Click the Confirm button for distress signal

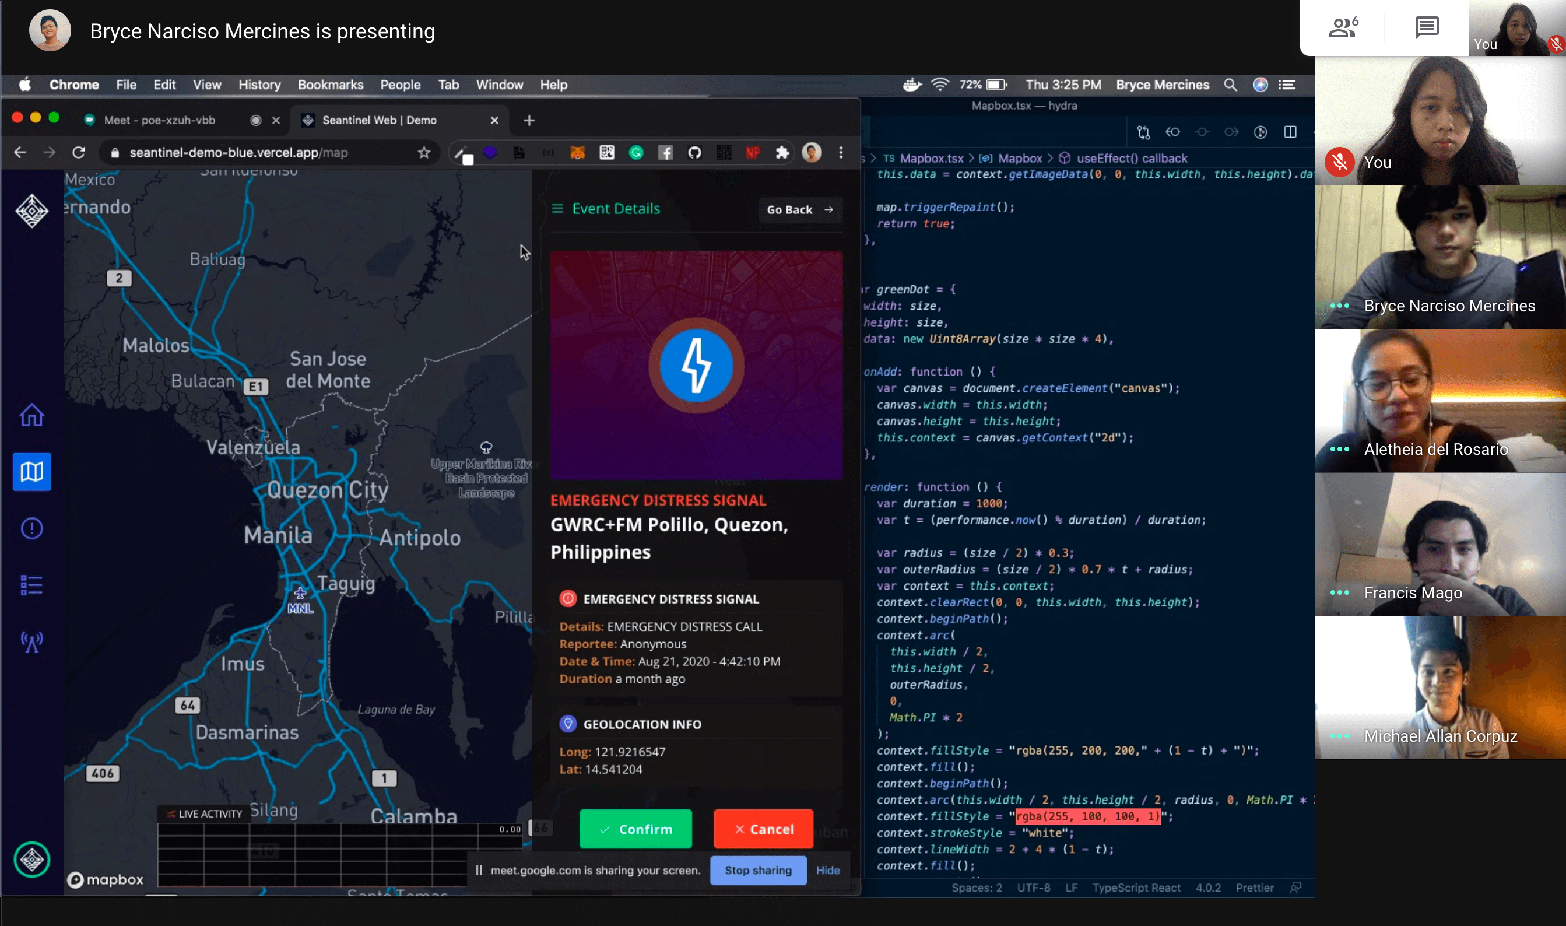636,829
